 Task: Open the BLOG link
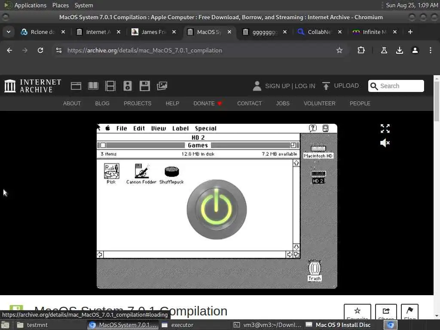click(102, 103)
